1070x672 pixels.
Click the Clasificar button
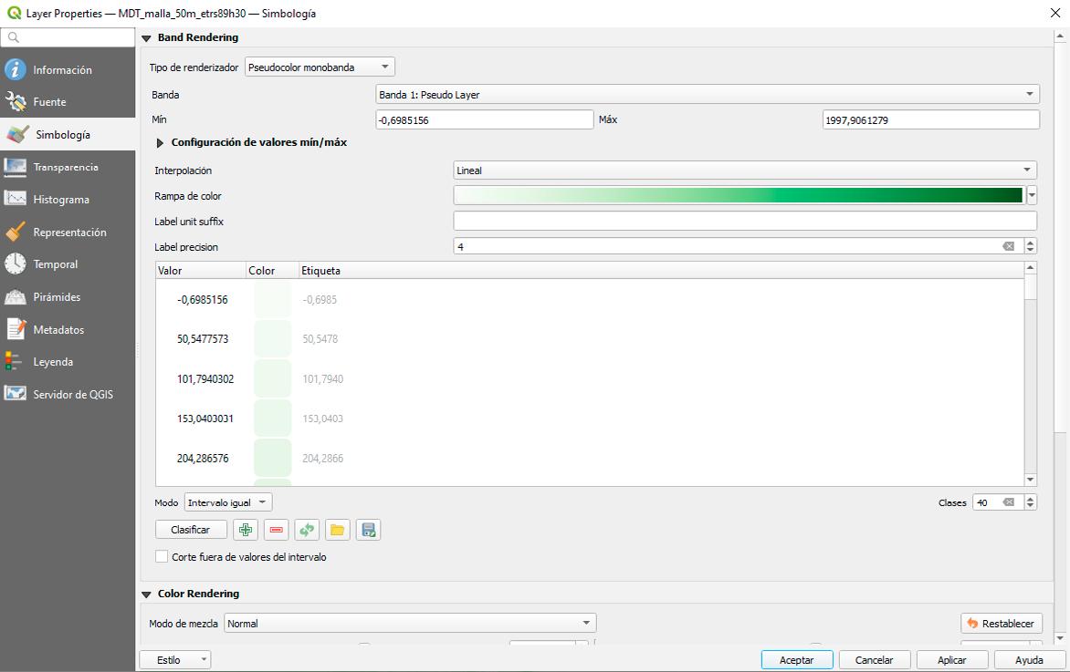[x=191, y=530]
